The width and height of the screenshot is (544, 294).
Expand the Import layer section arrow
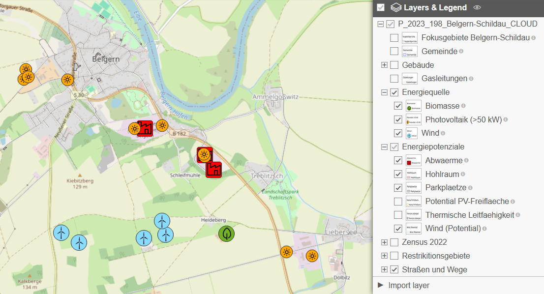point(381,285)
